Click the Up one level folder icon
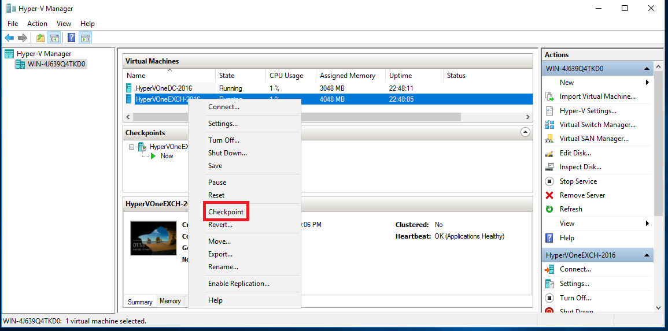 tap(40, 38)
